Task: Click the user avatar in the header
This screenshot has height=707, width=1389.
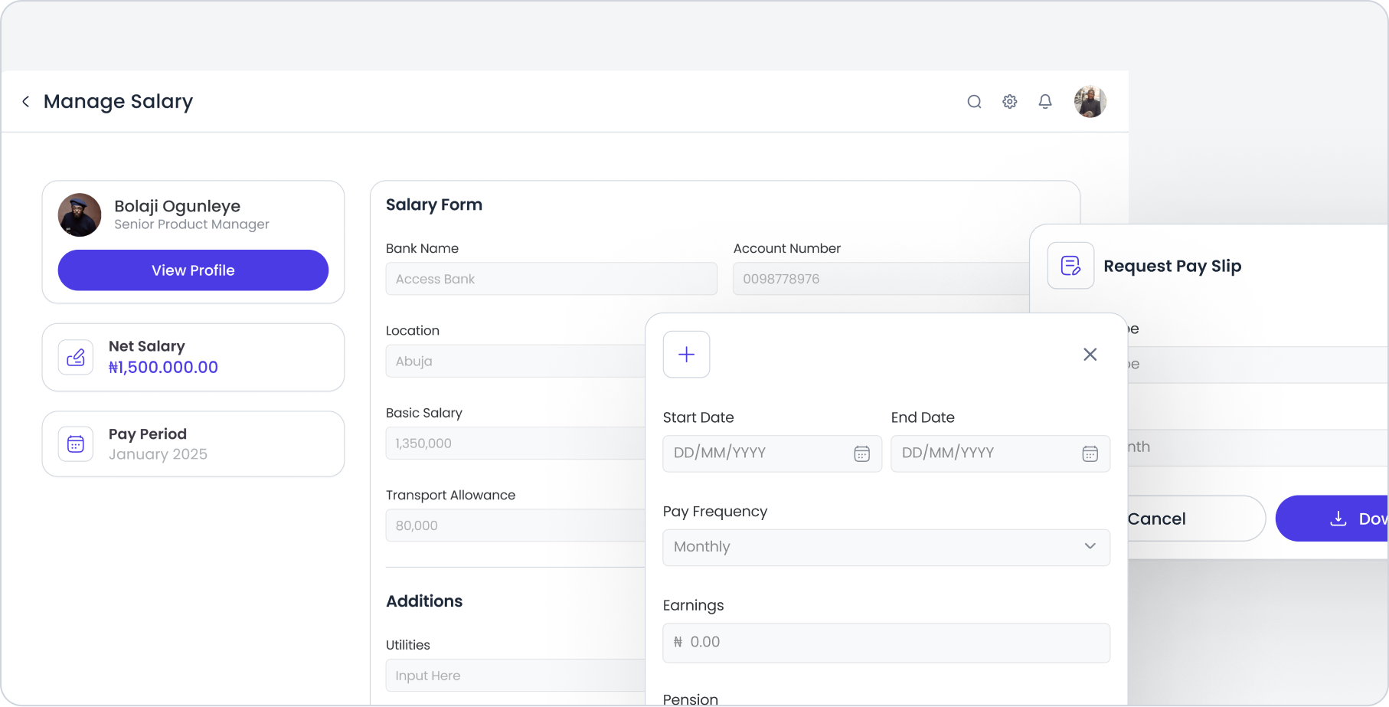Action: [x=1090, y=102]
